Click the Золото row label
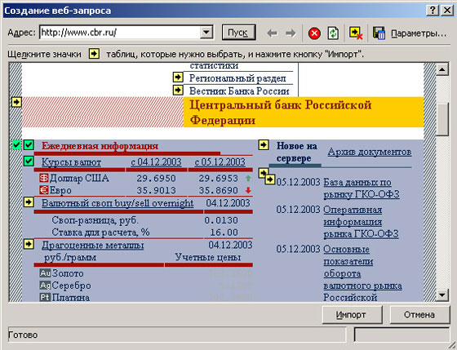The width and height of the screenshot is (457, 350). 68,273
